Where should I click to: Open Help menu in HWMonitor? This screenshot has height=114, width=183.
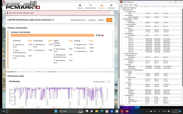135,5
